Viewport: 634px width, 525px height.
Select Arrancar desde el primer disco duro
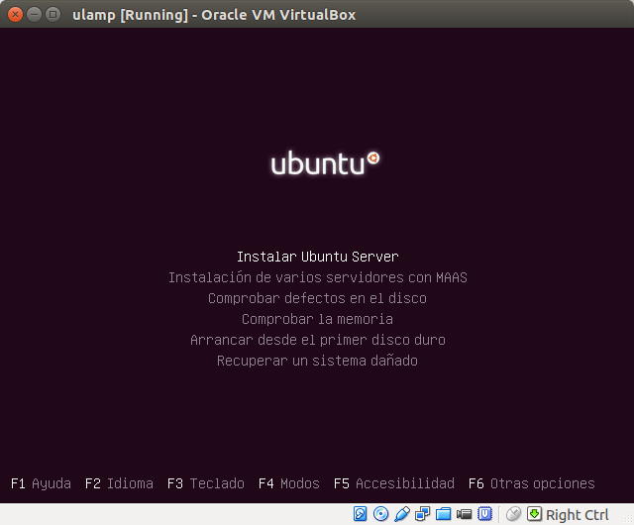[x=318, y=340]
